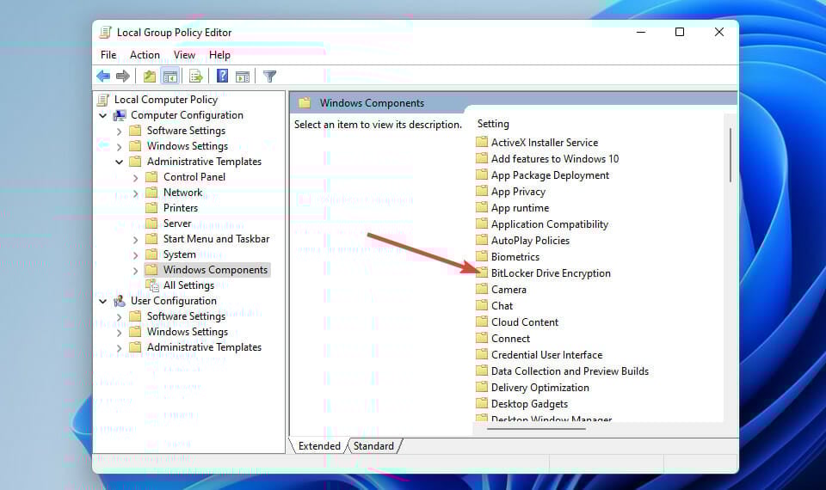
Task: Select Delivery Optimization entry
Action: [x=540, y=387]
